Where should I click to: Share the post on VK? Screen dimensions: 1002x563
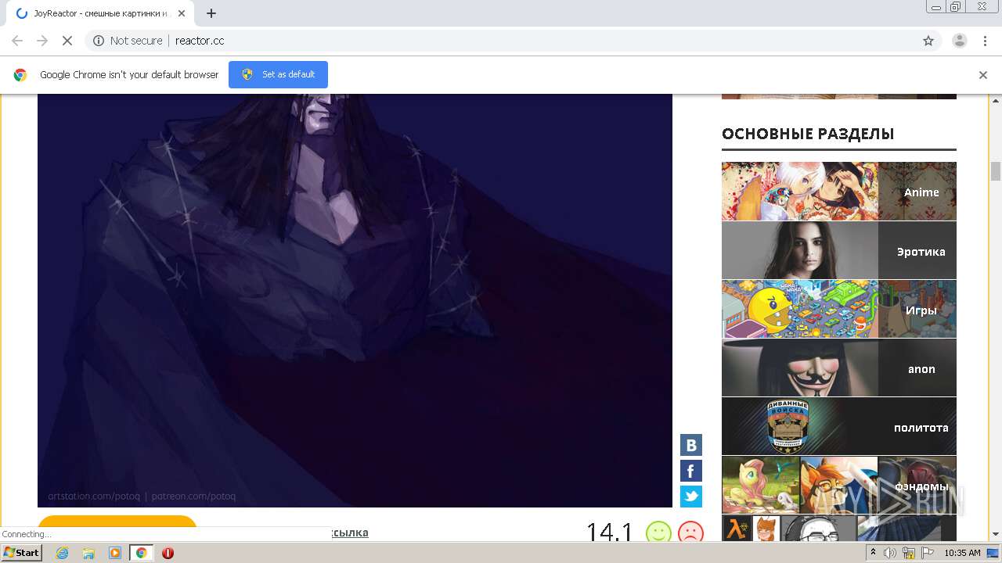[x=690, y=445]
